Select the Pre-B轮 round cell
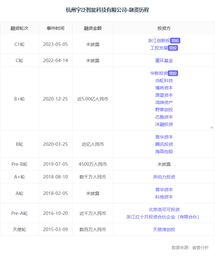Viewport: 215px width, 259px height. click(19, 164)
